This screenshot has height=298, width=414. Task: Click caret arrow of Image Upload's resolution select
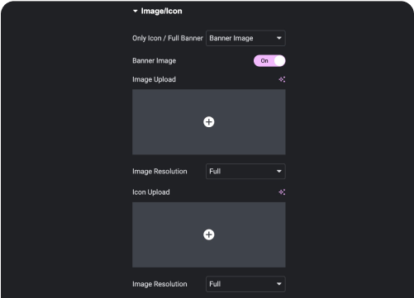point(279,172)
